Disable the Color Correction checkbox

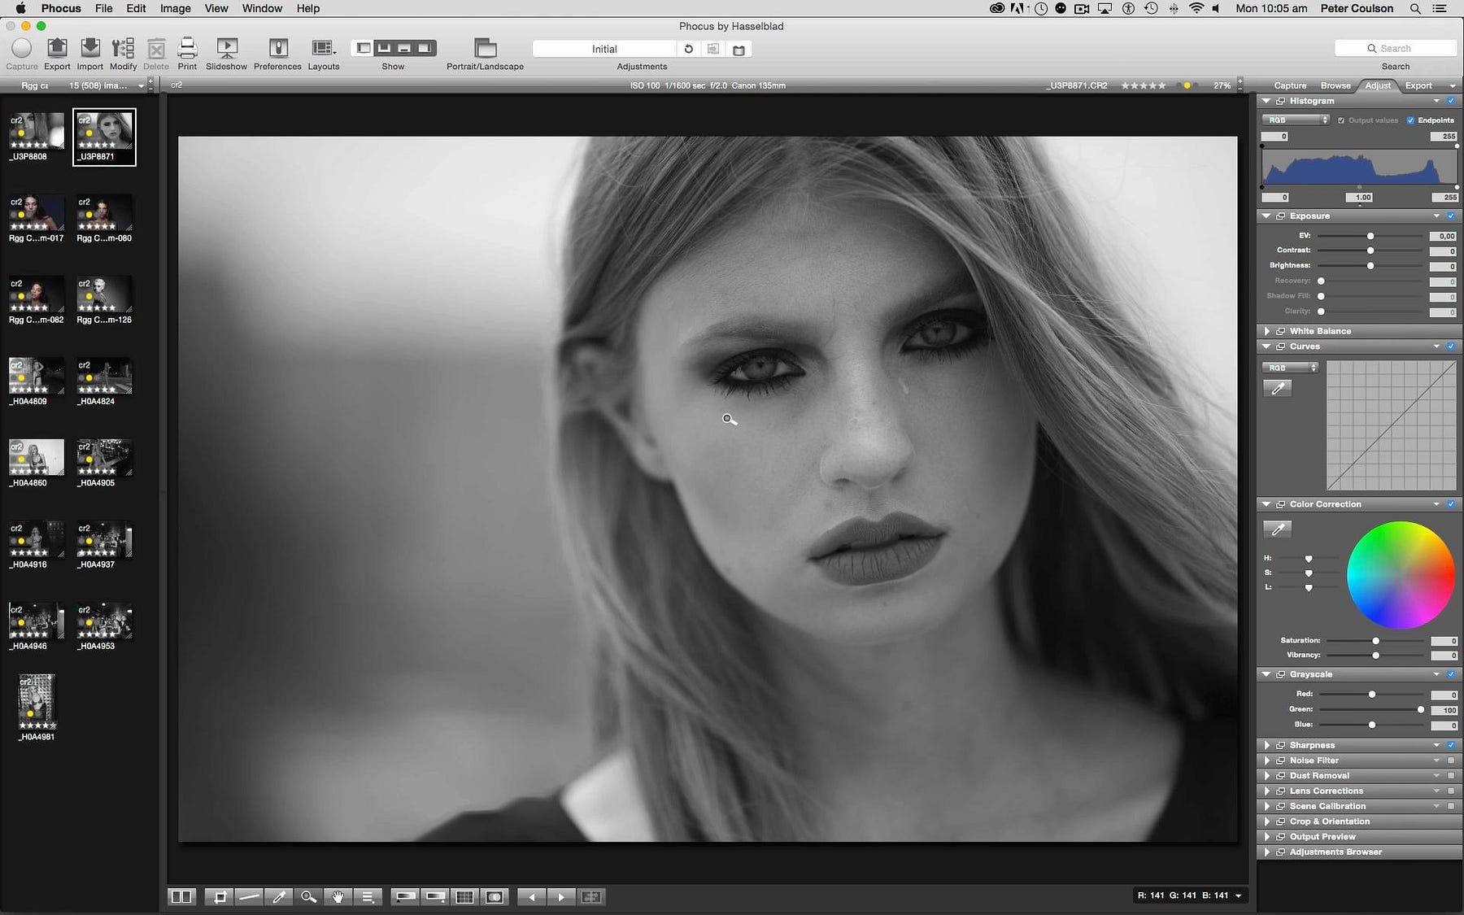click(1451, 504)
